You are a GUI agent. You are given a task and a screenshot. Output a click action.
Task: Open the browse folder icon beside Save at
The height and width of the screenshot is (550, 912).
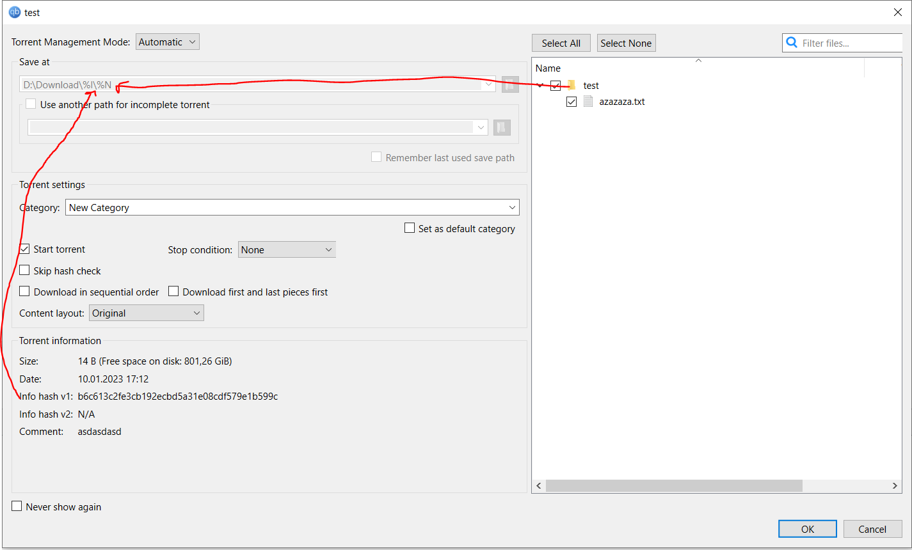(x=509, y=84)
